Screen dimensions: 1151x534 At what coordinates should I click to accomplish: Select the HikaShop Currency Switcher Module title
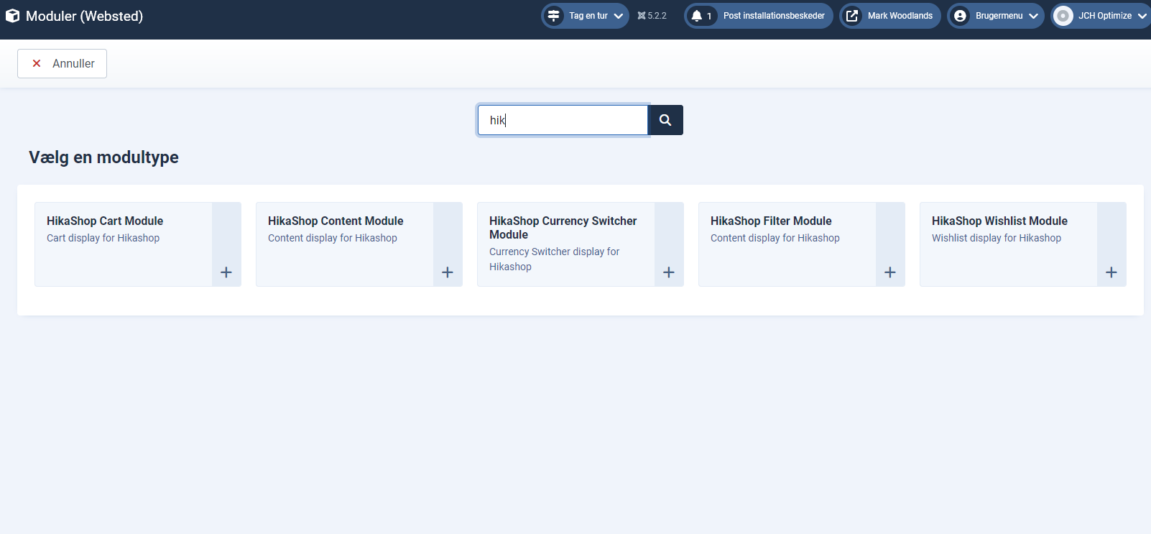click(563, 228)
